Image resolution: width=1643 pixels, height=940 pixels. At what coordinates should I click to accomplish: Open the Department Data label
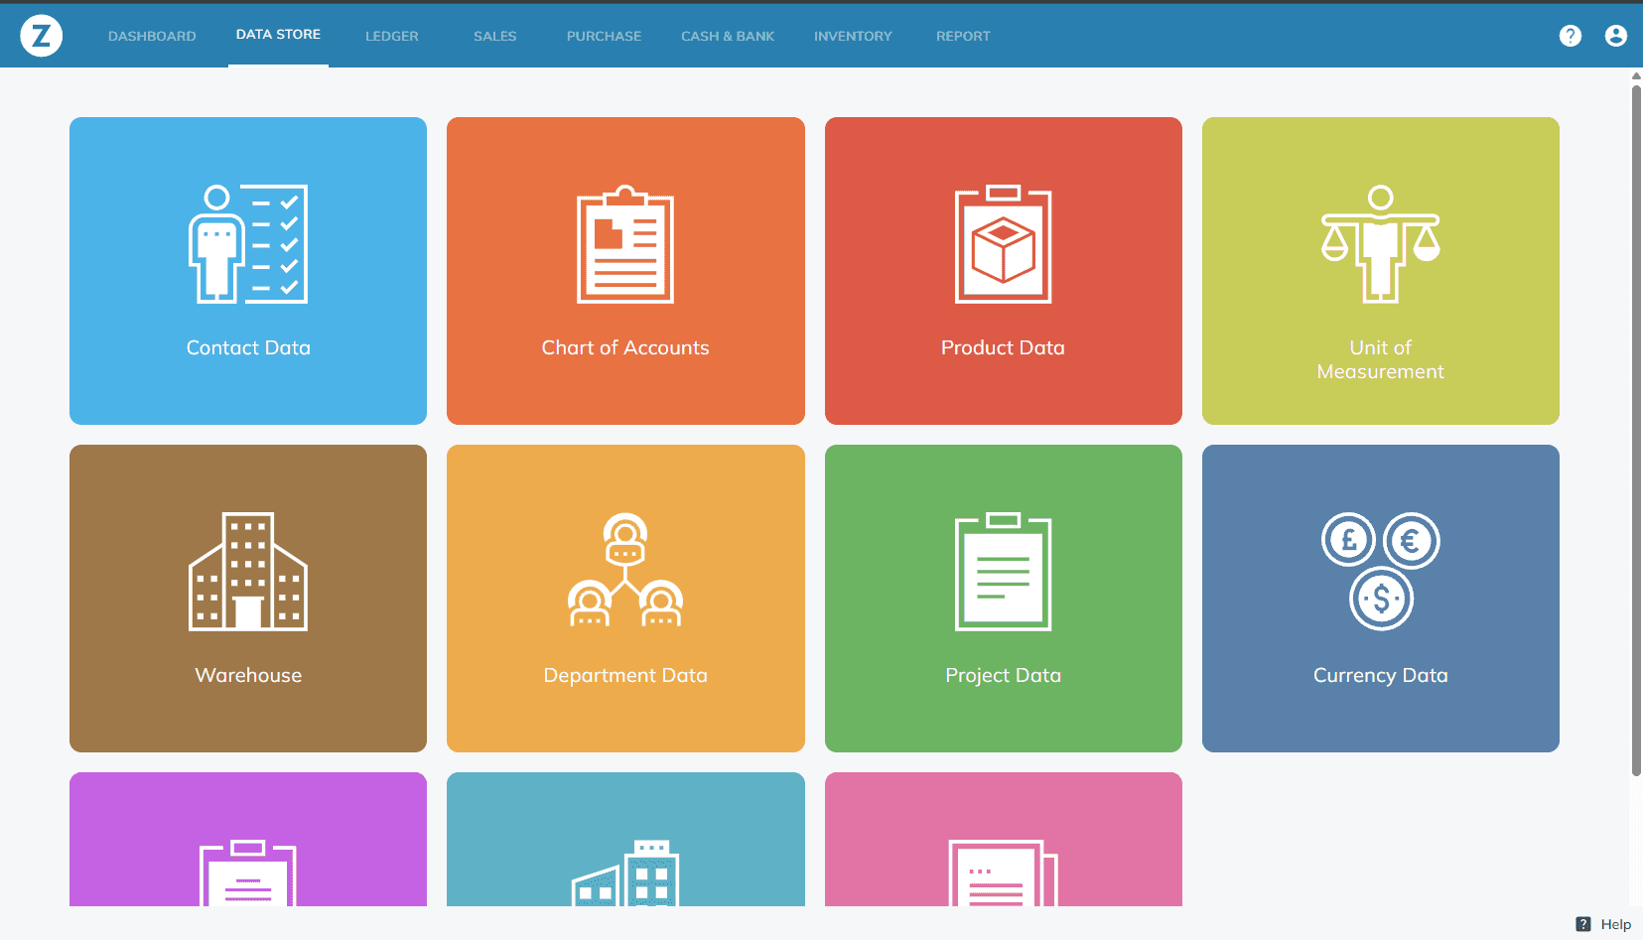pyautogui.click(x=625, y=675)
